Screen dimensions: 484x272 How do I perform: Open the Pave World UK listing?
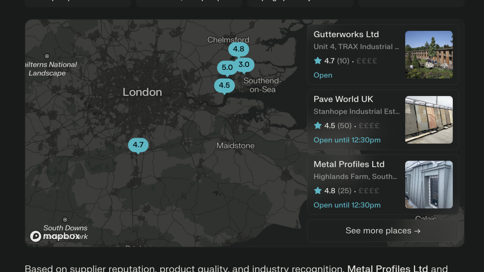click(343, 99)
